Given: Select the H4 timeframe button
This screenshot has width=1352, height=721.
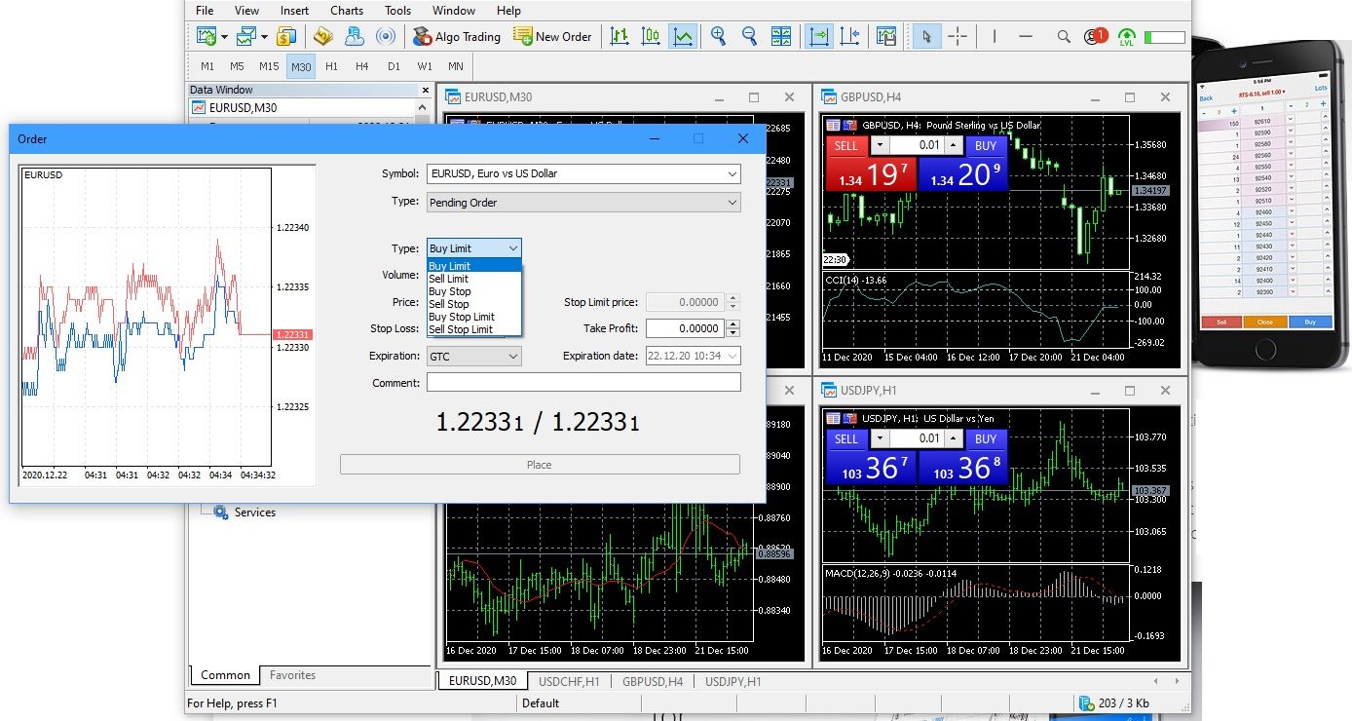Looking at the screenshot, I should [x=362, y=66].
